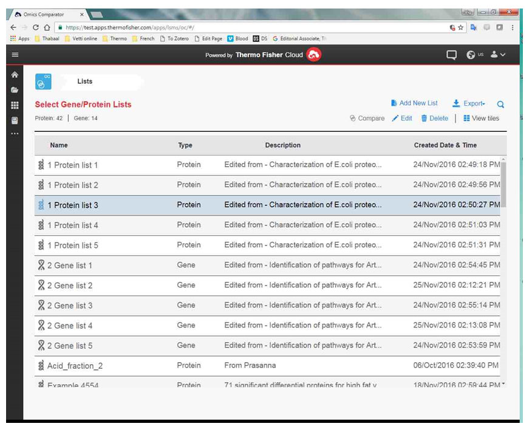Viewport: 532px width, 432px height.
Task: Open the Home icon in the sidebar
Action: click(15, 75)
